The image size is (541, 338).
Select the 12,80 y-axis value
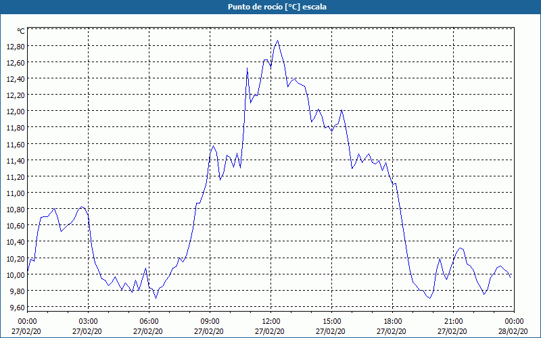click(16, 46)
